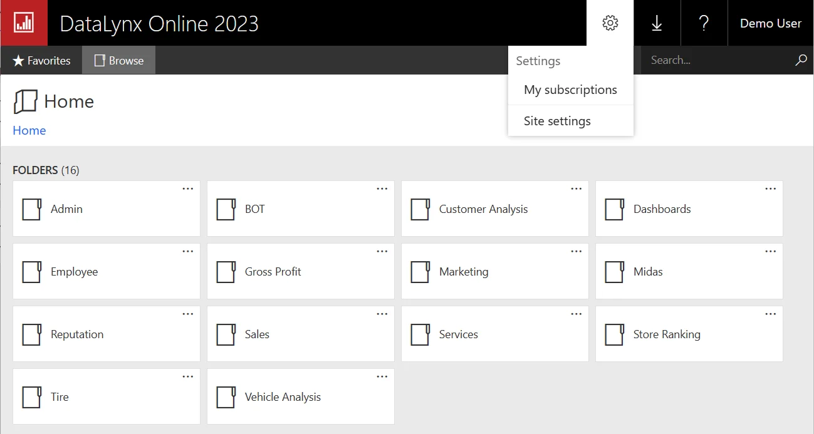Click the Home breadcrumb link
This screenshot has width=814, height=434.
(29, 130)
